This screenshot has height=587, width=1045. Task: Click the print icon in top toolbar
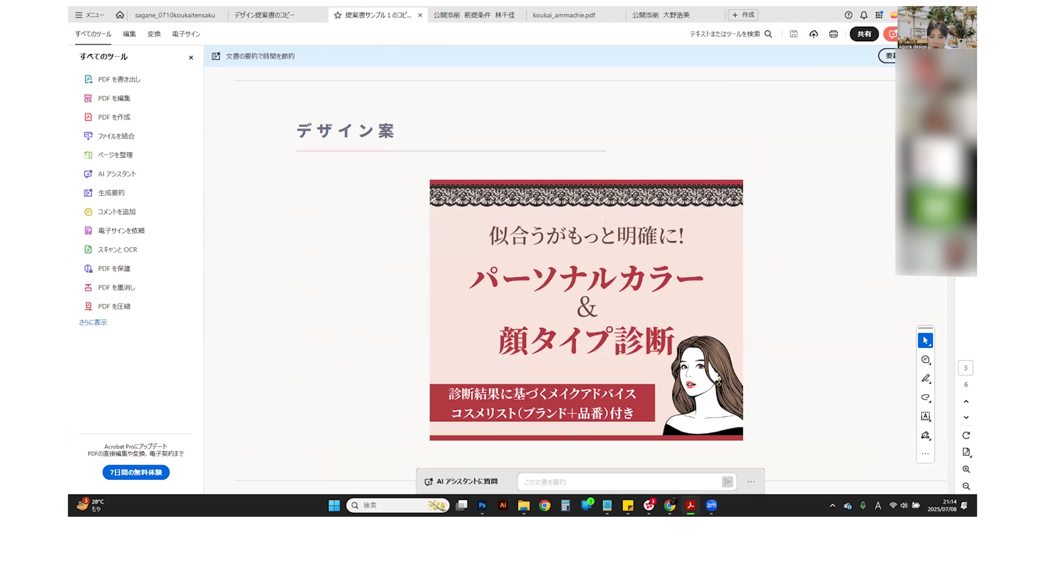(x=833, y=34)
